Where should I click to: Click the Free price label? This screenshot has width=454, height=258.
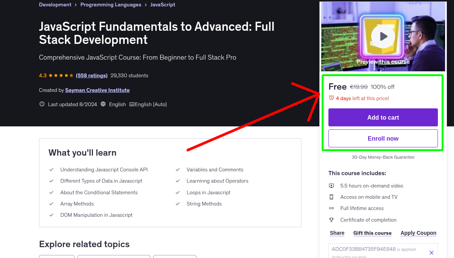[x=337, y=87]
